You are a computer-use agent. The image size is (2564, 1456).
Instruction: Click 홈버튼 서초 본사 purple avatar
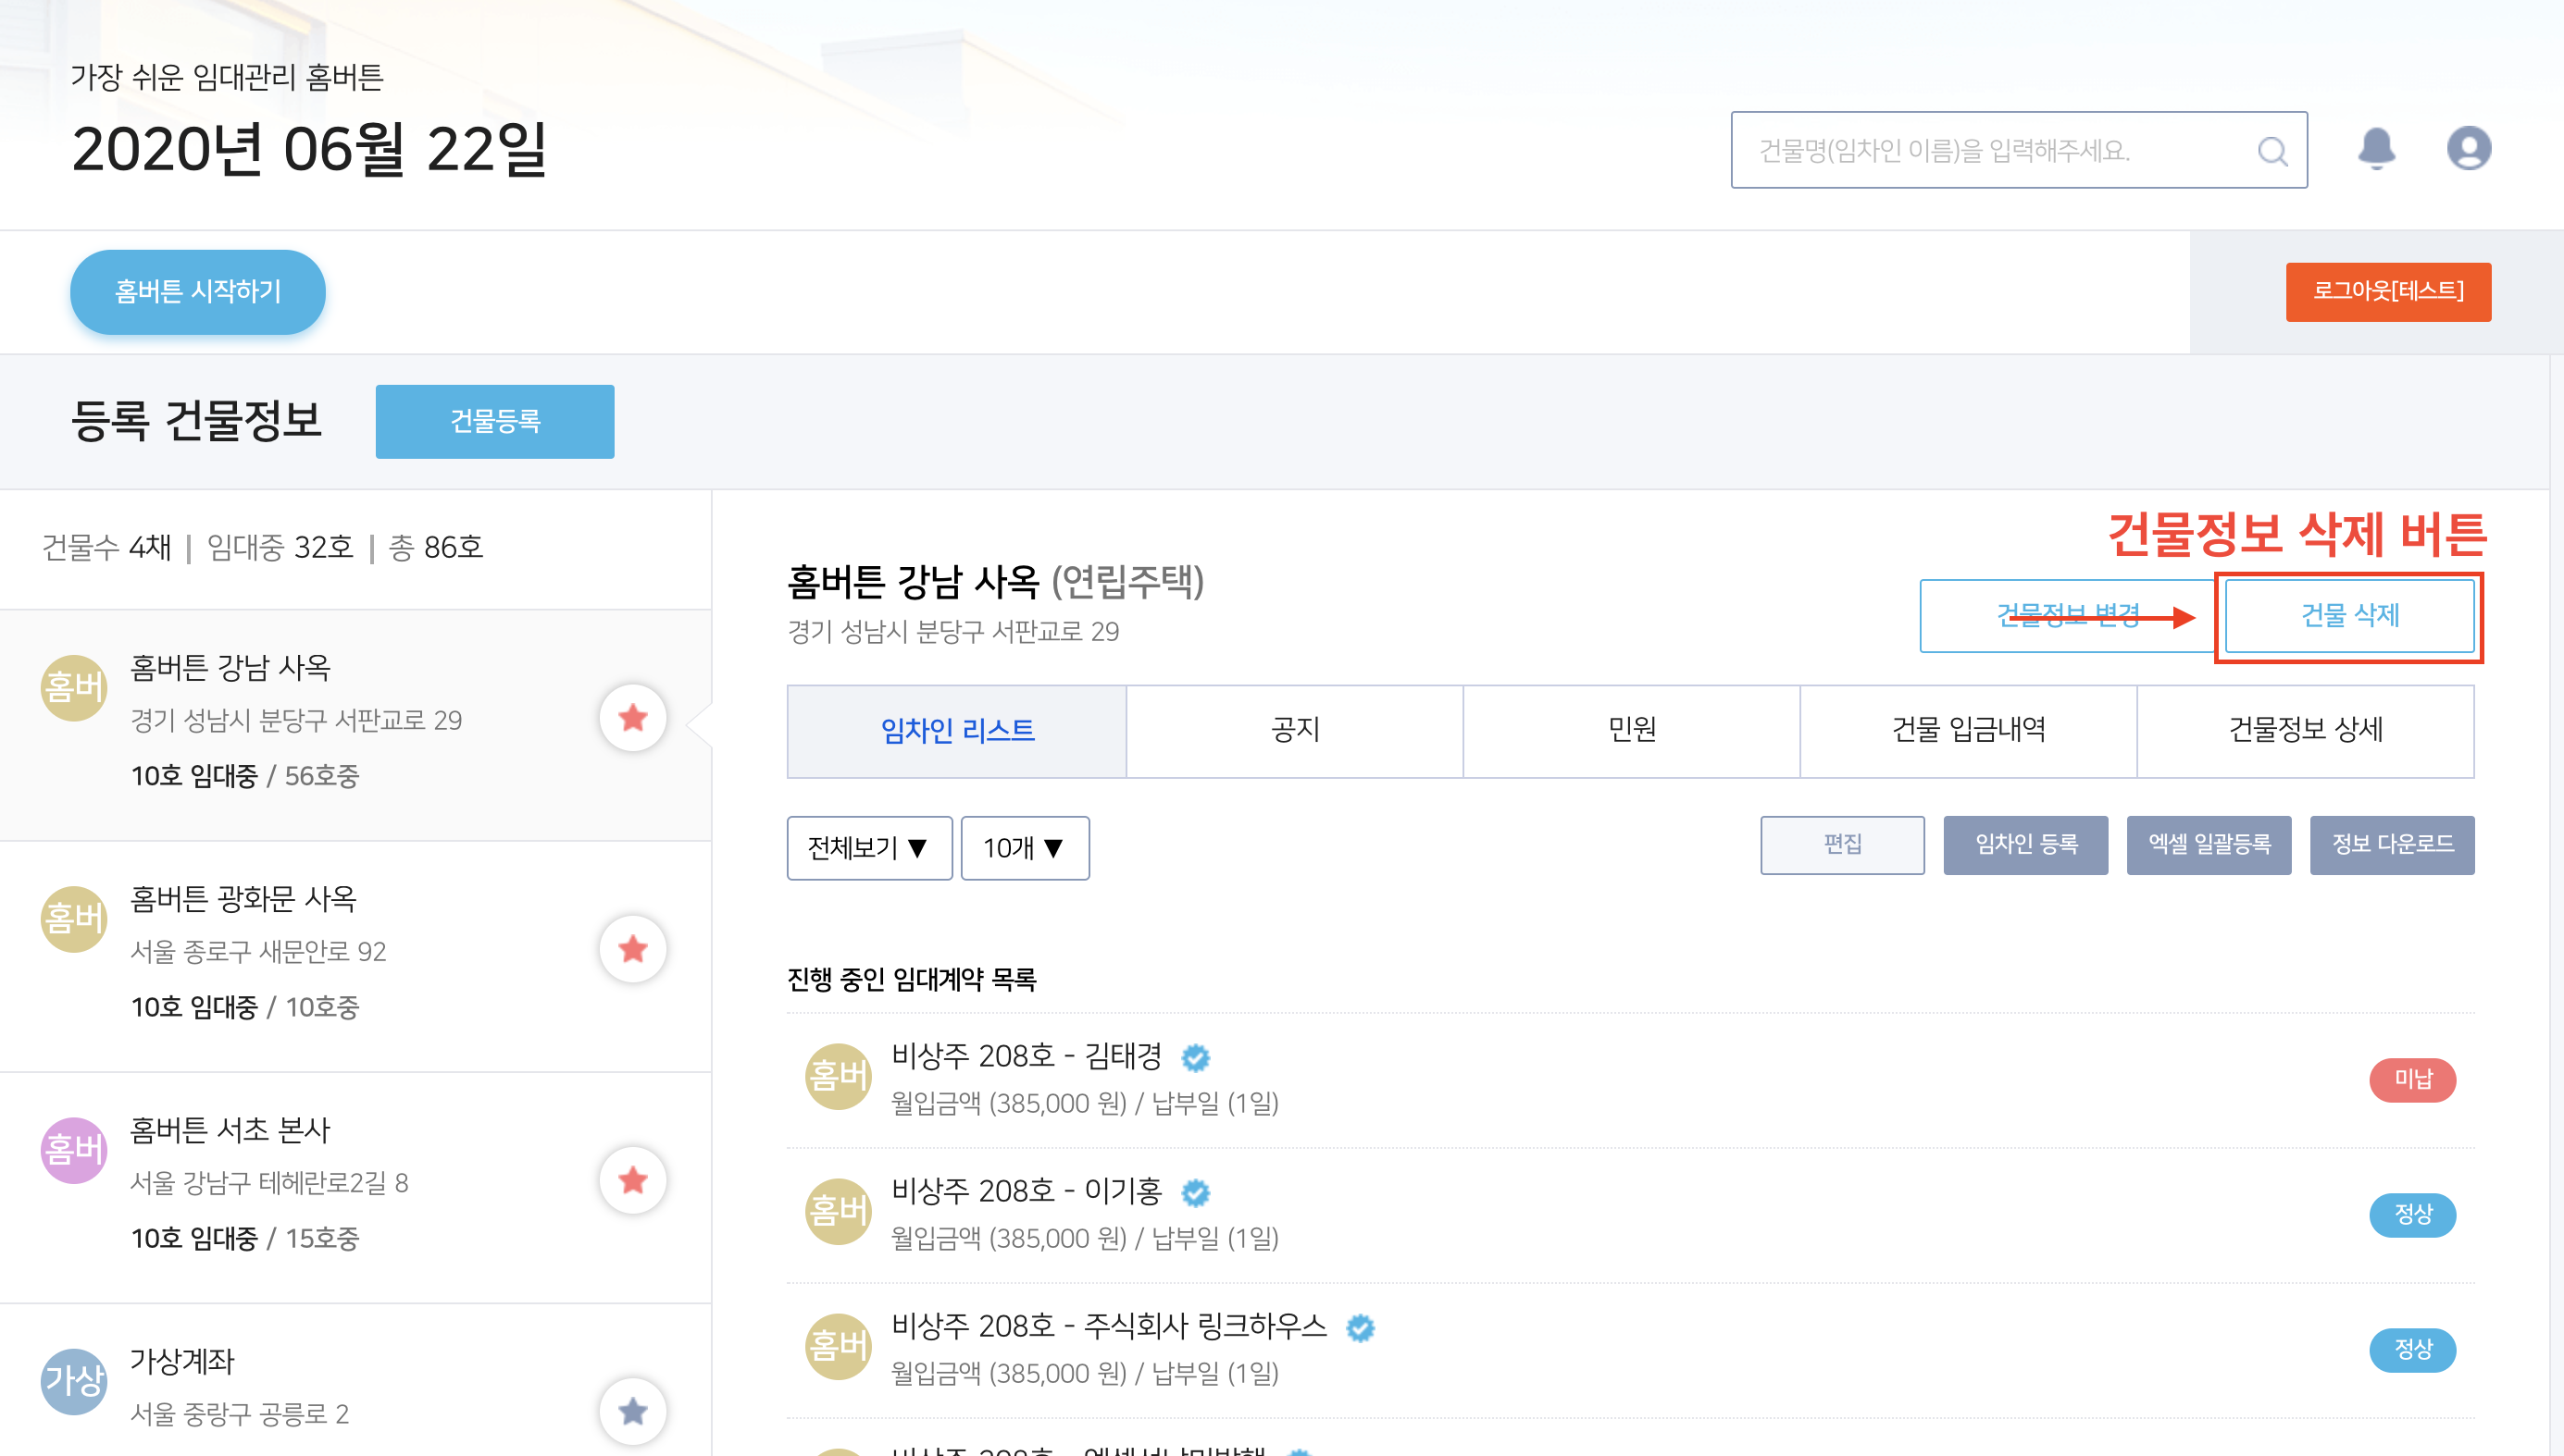pyautogui.click(x=73, y=1150)
